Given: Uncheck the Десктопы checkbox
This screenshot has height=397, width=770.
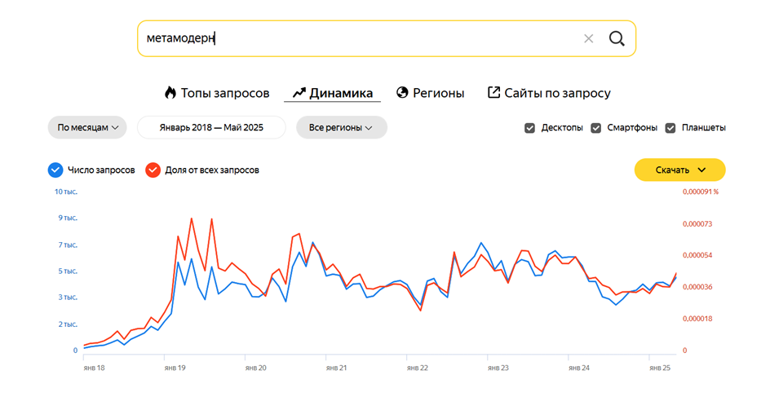Looking at the screenshot, I should 530,128.
